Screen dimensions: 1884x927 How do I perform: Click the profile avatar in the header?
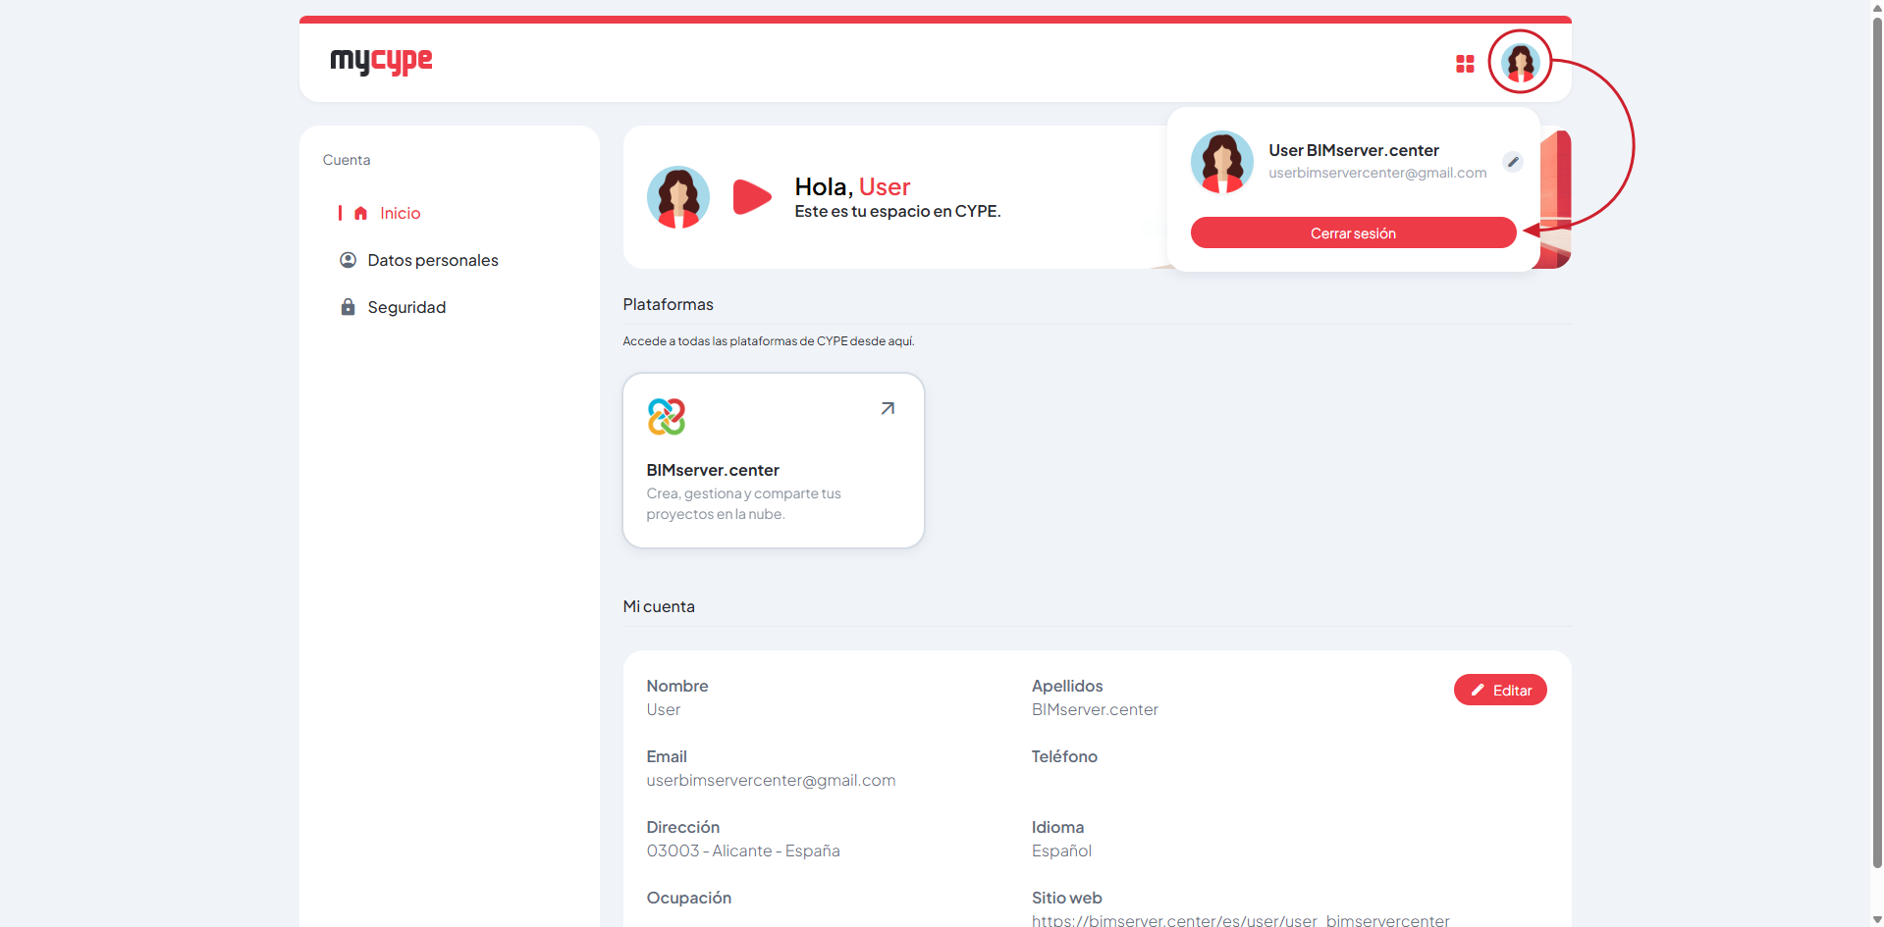point(1520,63)
